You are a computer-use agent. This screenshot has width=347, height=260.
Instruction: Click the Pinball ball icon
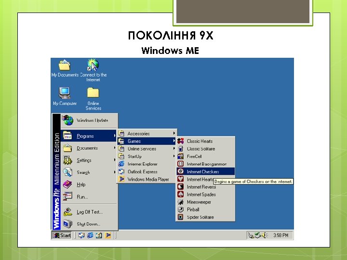pyautogui.click(x=181, y=209)
